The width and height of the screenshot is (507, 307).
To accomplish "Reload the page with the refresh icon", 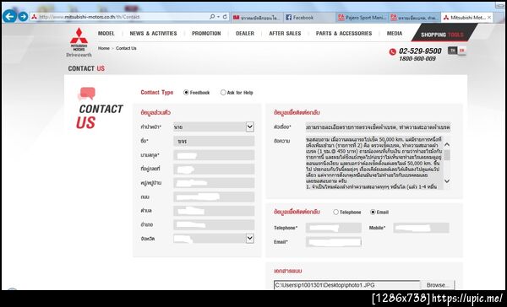I will click(225, 17).
